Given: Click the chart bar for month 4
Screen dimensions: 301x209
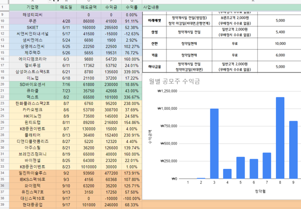Looking at the screenshot, I should [227, 174].
